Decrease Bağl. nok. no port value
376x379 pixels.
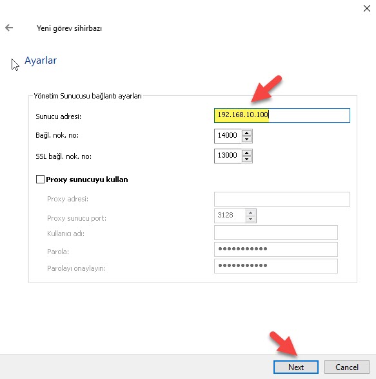246,139
